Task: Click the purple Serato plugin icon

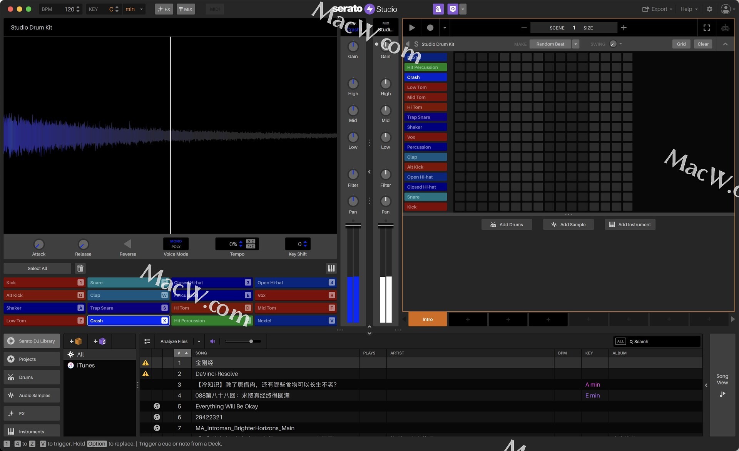Action: (438, 9)
